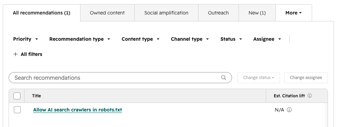Open the Social amplification tab
The width and height of the screenshot is (338, 127).
point(166,13)
